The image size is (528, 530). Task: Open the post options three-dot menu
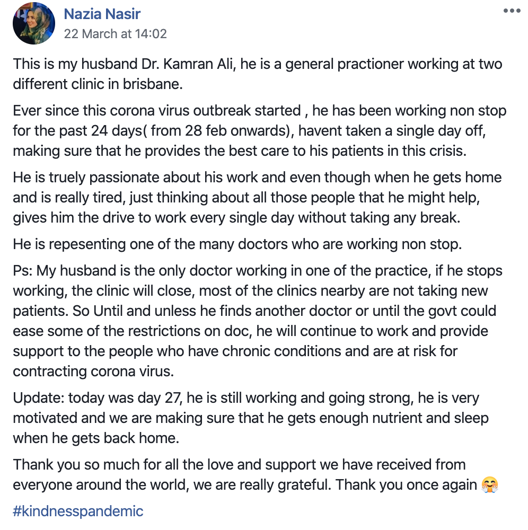pyautogui.click(x=512, y=11)
